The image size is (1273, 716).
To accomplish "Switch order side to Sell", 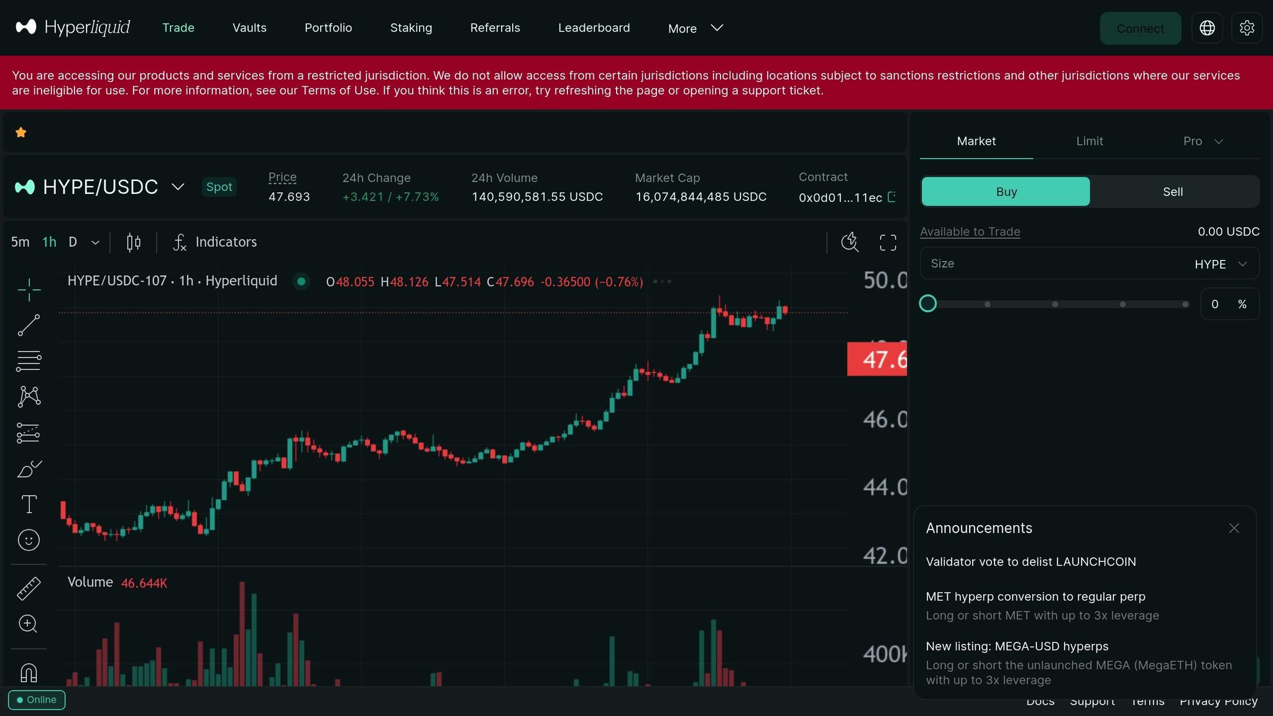I will pyautogui.click(x=1172, y=191).
